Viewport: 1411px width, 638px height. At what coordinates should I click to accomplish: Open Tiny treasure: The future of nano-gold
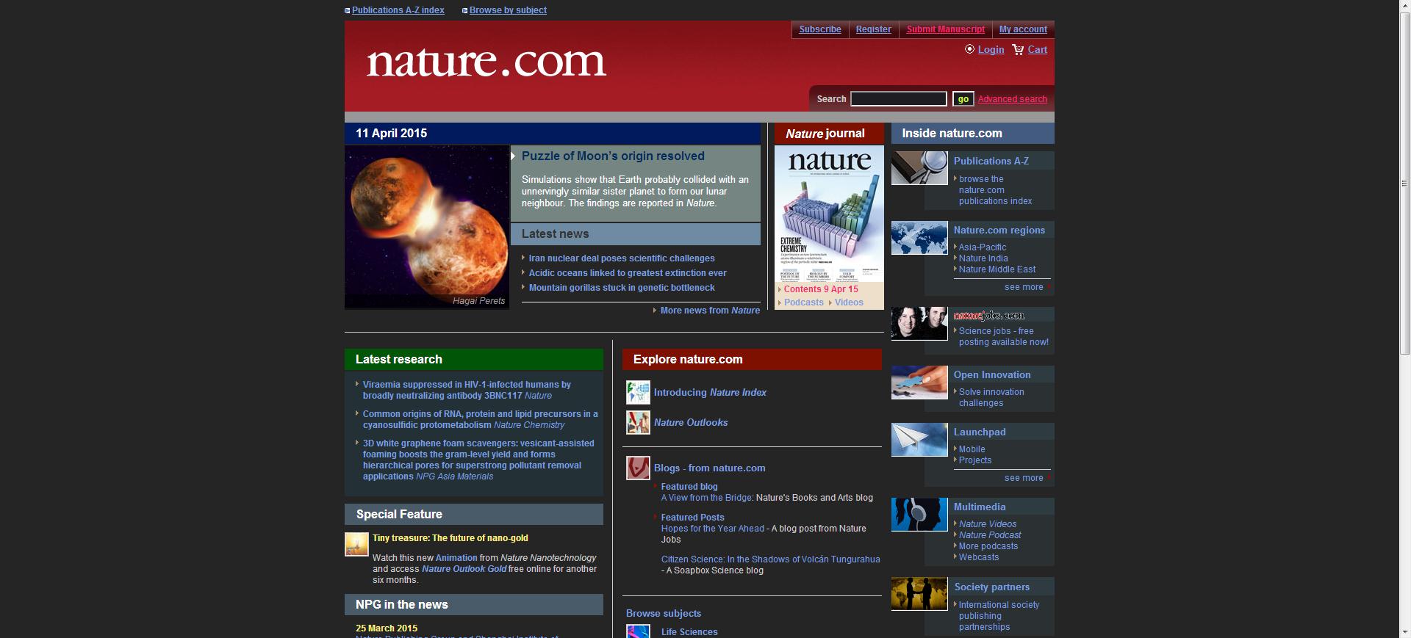[450, 538]
